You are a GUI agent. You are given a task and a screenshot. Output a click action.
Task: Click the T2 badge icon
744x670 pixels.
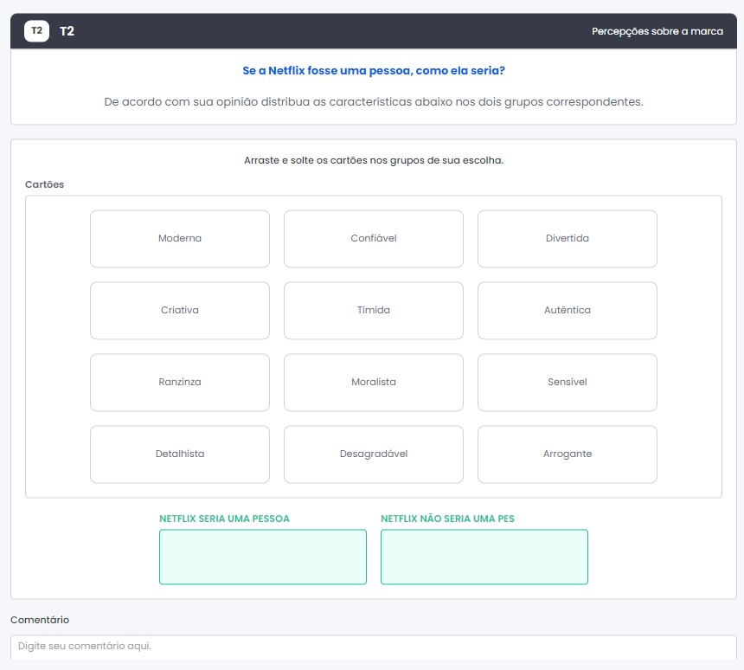[x=36, y=31]
